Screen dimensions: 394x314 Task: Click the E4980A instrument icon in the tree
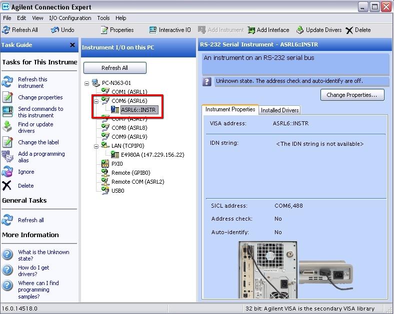coord(115,154)
